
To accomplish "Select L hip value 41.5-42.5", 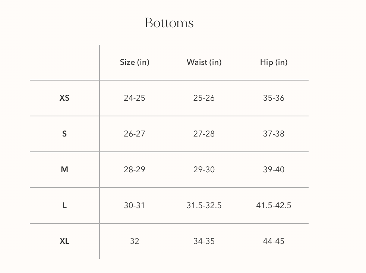I will [274, 205].
